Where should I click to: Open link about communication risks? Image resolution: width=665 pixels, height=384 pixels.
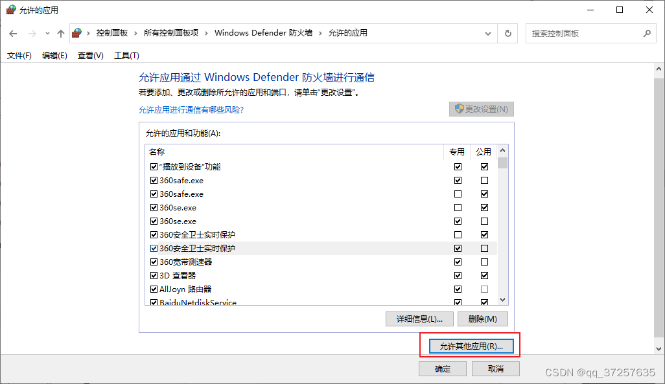pyautogui.click(x=191, y=110)
